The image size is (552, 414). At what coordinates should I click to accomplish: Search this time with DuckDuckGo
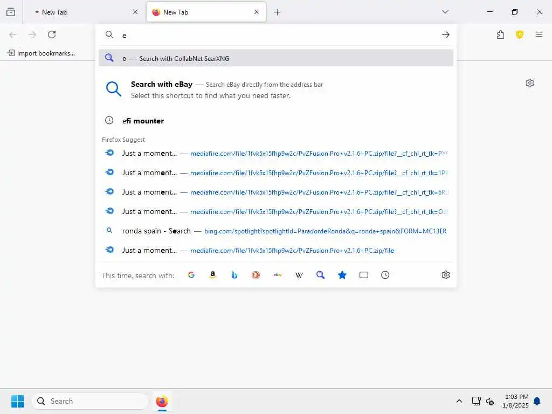256,275
